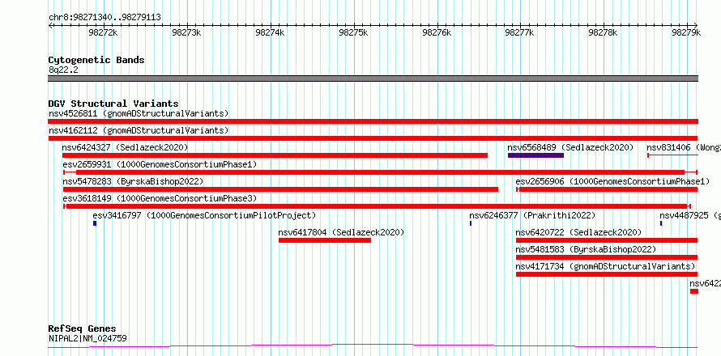
Task: Click the esv3416797 PilotProject label
Action: (204, 215)
